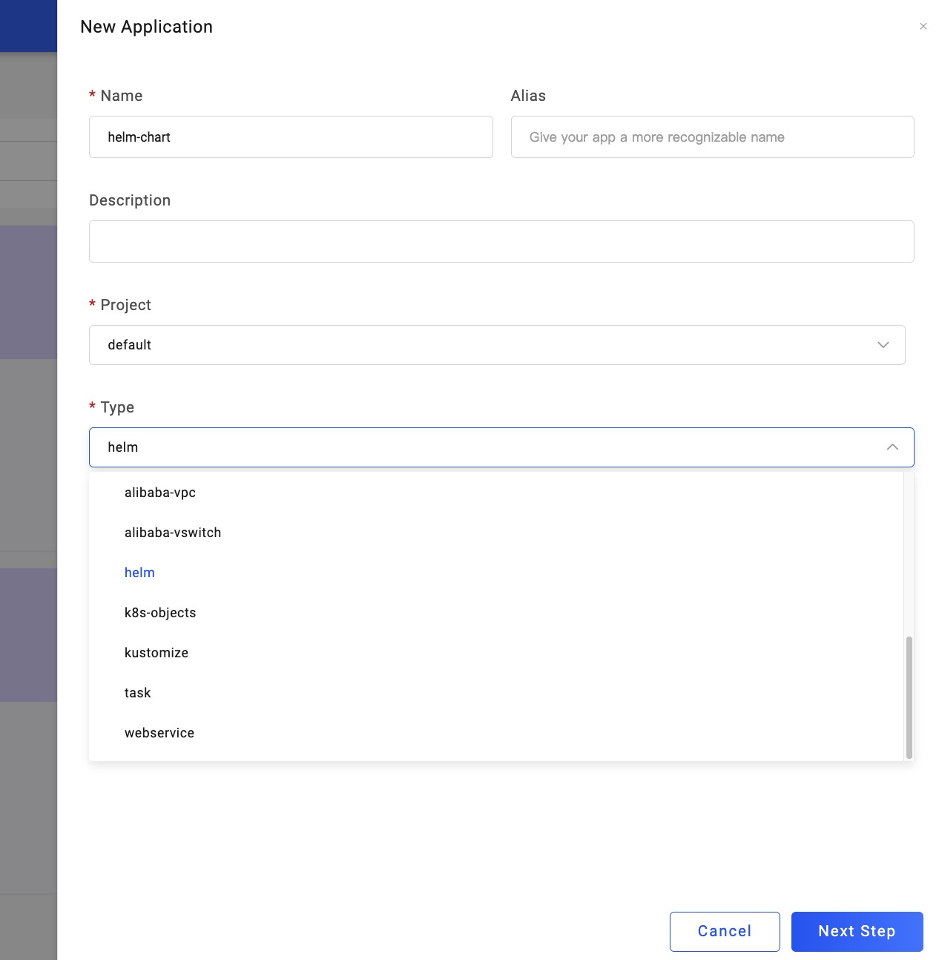939x960 pixels.
Task: Click the Name input field
Action: point(291,137)
